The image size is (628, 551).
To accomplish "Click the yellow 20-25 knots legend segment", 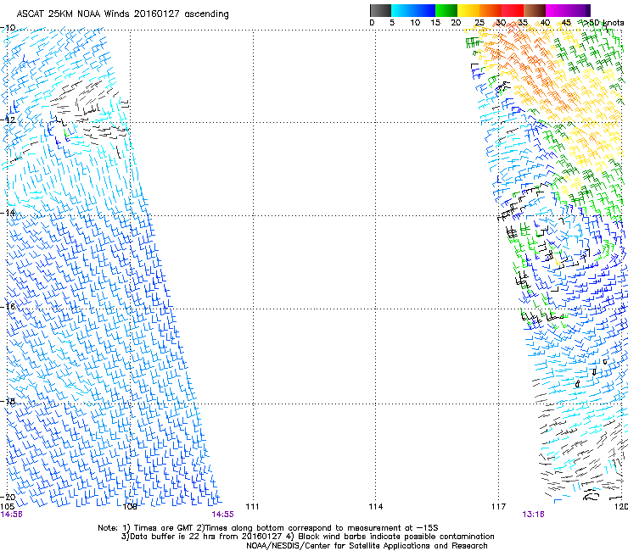I will coord(468,10).
